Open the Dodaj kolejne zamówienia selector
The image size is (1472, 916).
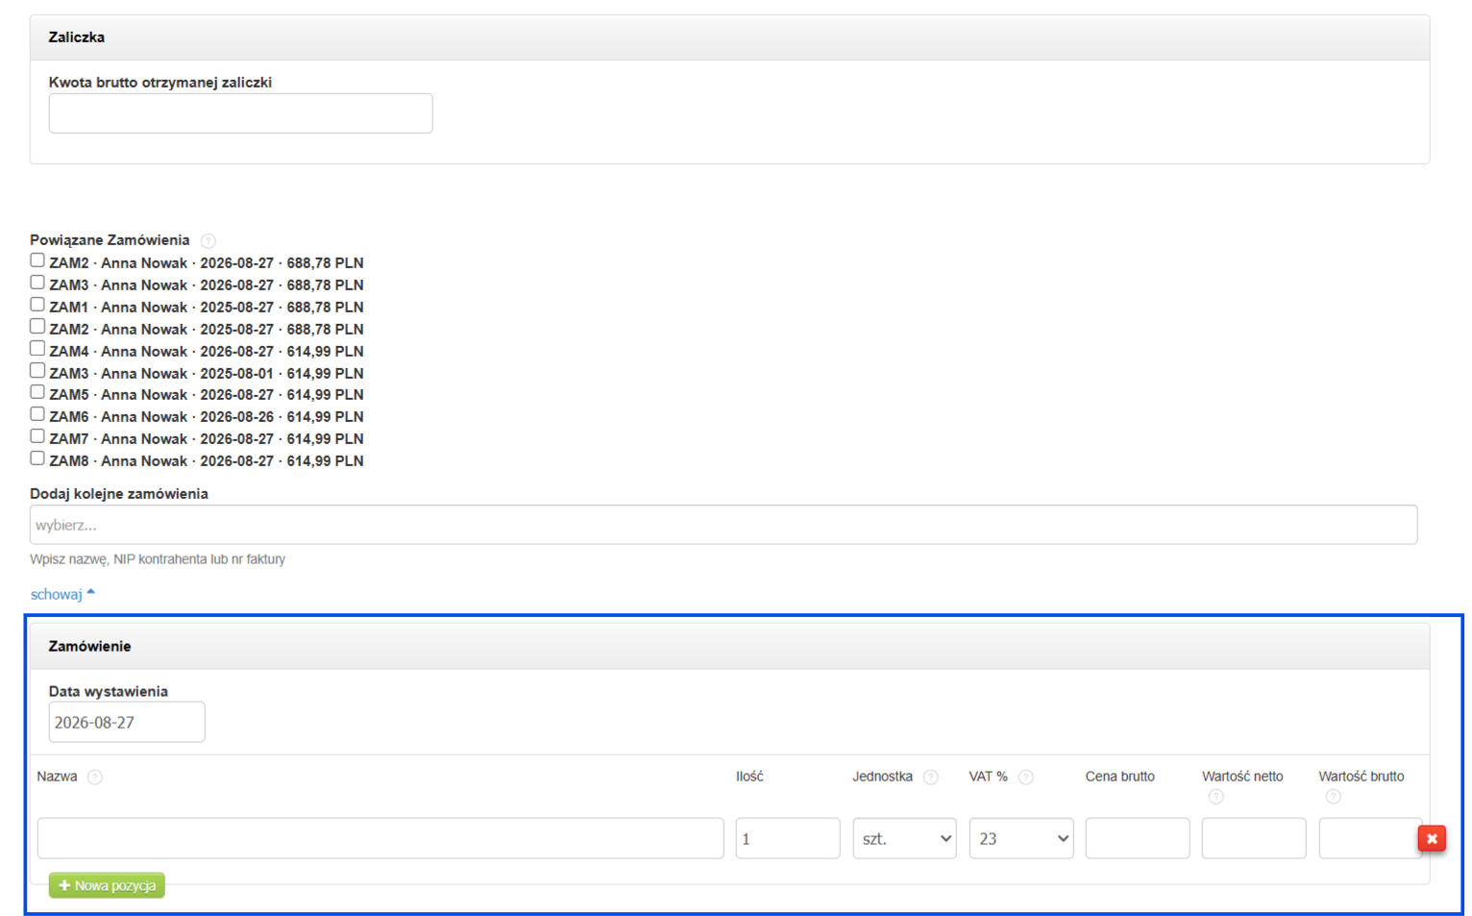tap(724, 525)
